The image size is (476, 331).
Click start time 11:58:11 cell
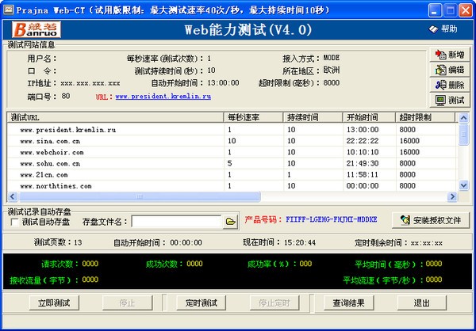tap(363, 174)
